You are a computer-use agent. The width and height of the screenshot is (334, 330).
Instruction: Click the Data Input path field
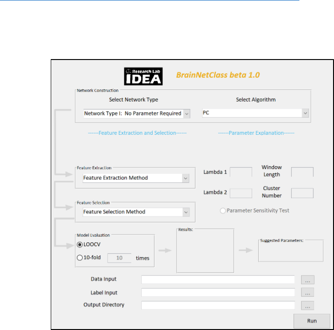click(218, 280)
